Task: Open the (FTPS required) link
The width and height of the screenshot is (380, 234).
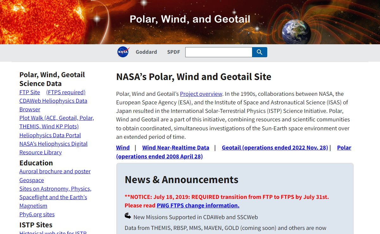Action: coord(66,92)
